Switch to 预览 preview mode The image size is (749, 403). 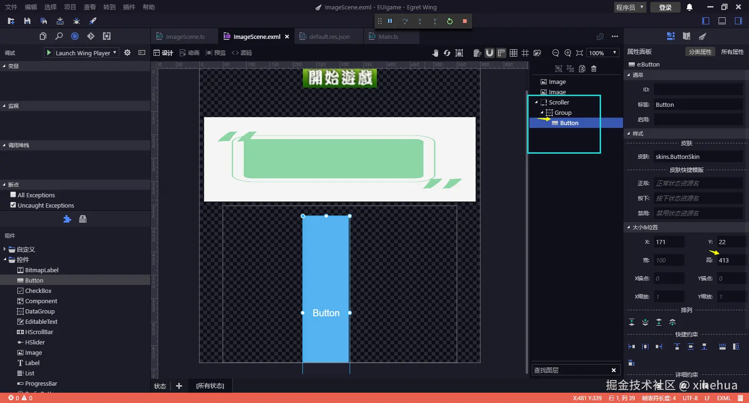[216, 53]
